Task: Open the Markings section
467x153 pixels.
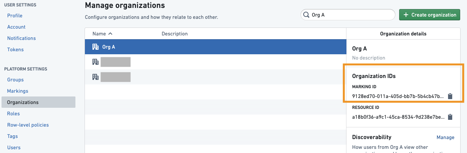Action: click(x=17, y=91)
